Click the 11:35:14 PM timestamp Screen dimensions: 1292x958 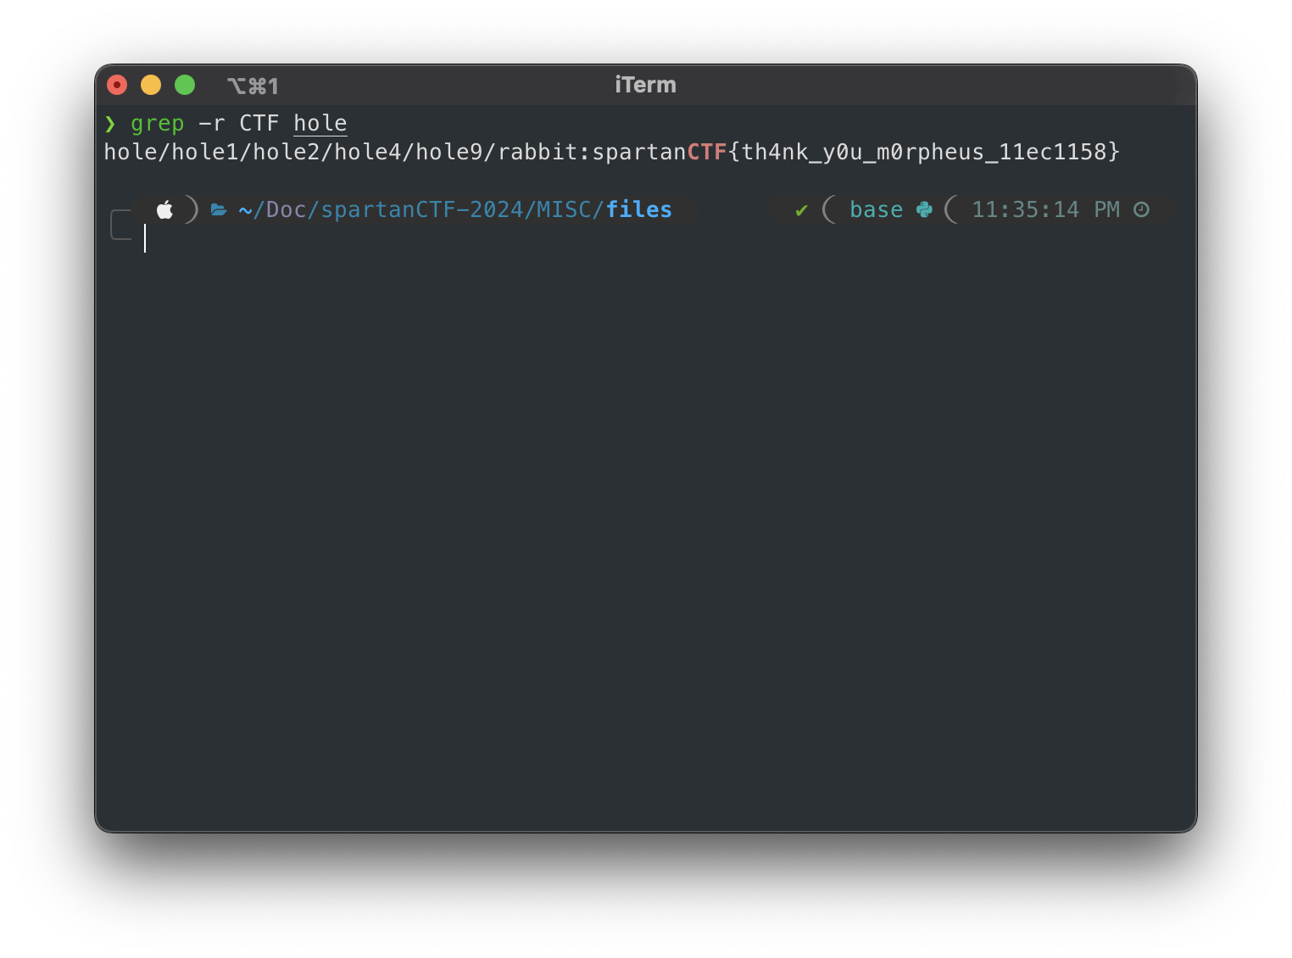1045,209
